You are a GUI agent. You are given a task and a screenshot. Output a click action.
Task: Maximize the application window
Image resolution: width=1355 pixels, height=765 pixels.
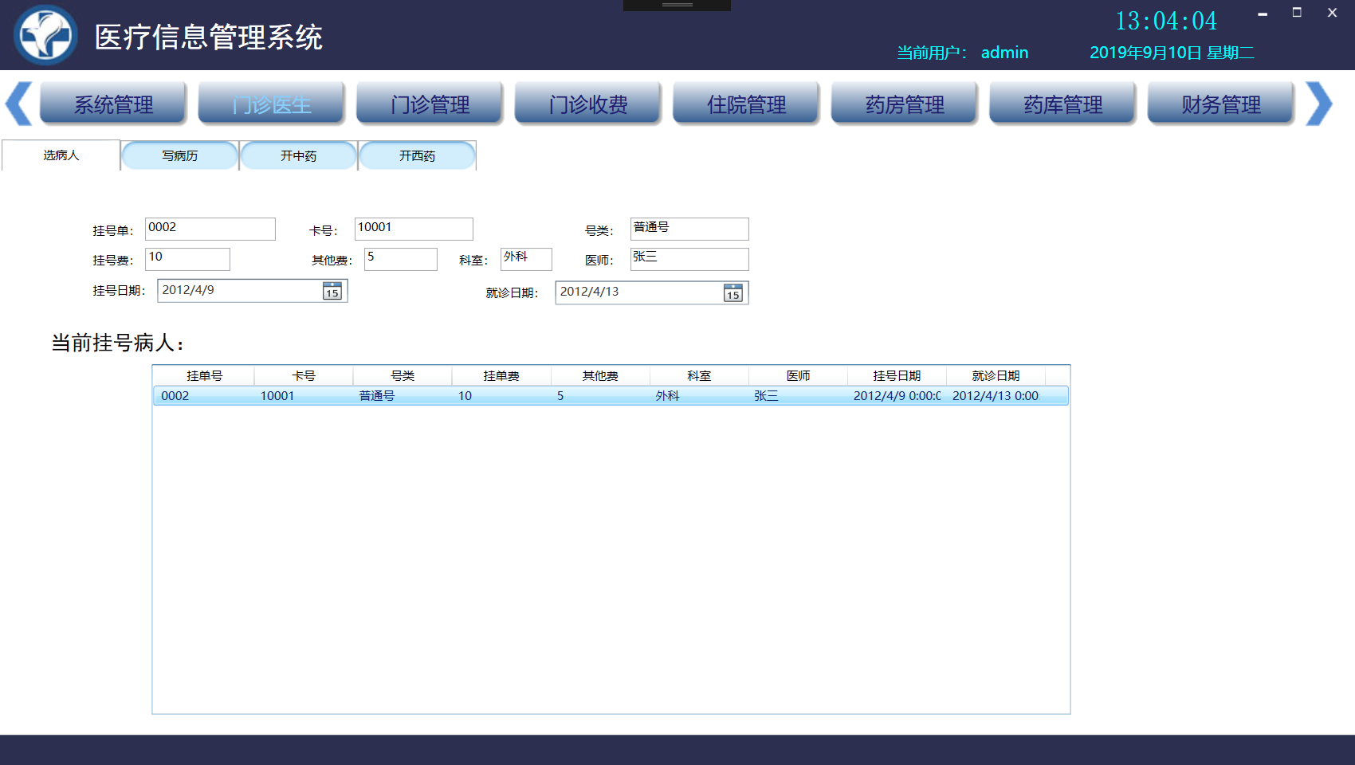(x=1297, y=13)
